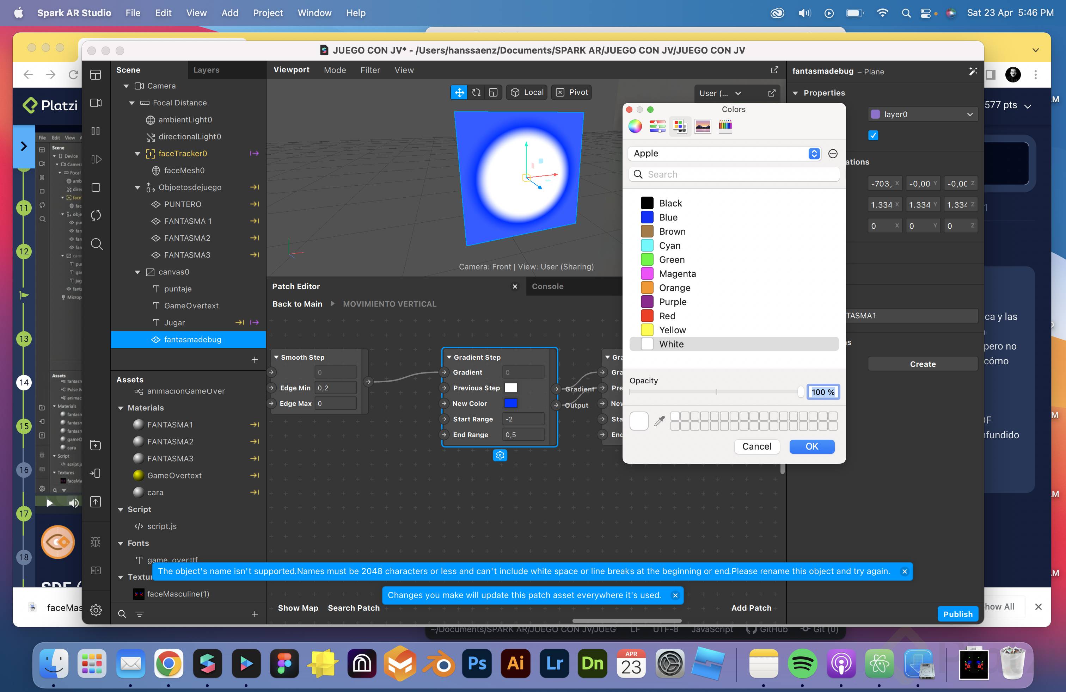1066x692 pixels.
Task: Collapse the faceTracker0 tree node
Action: coord(137,154)
